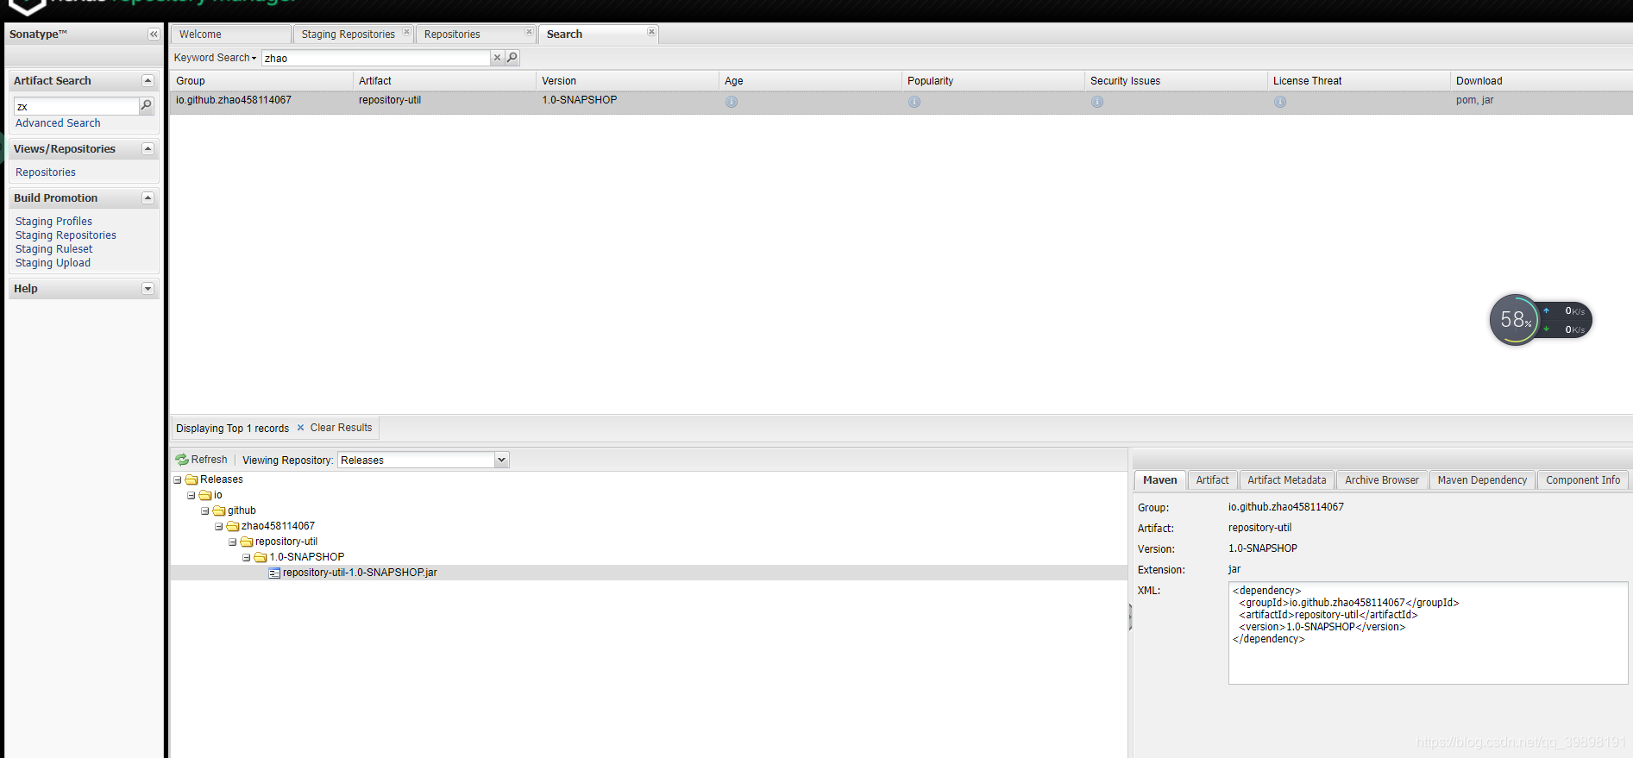
Task: Expand the Help panel
Action: pos(148,288)
